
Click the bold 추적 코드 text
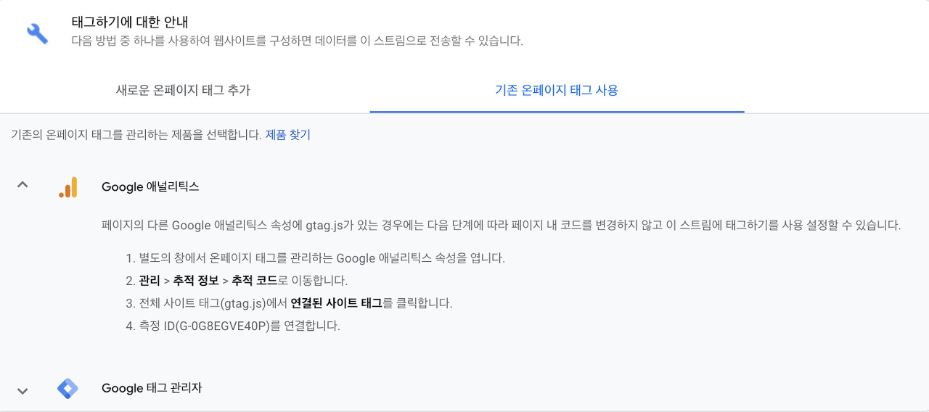click(x=254, y=281)
